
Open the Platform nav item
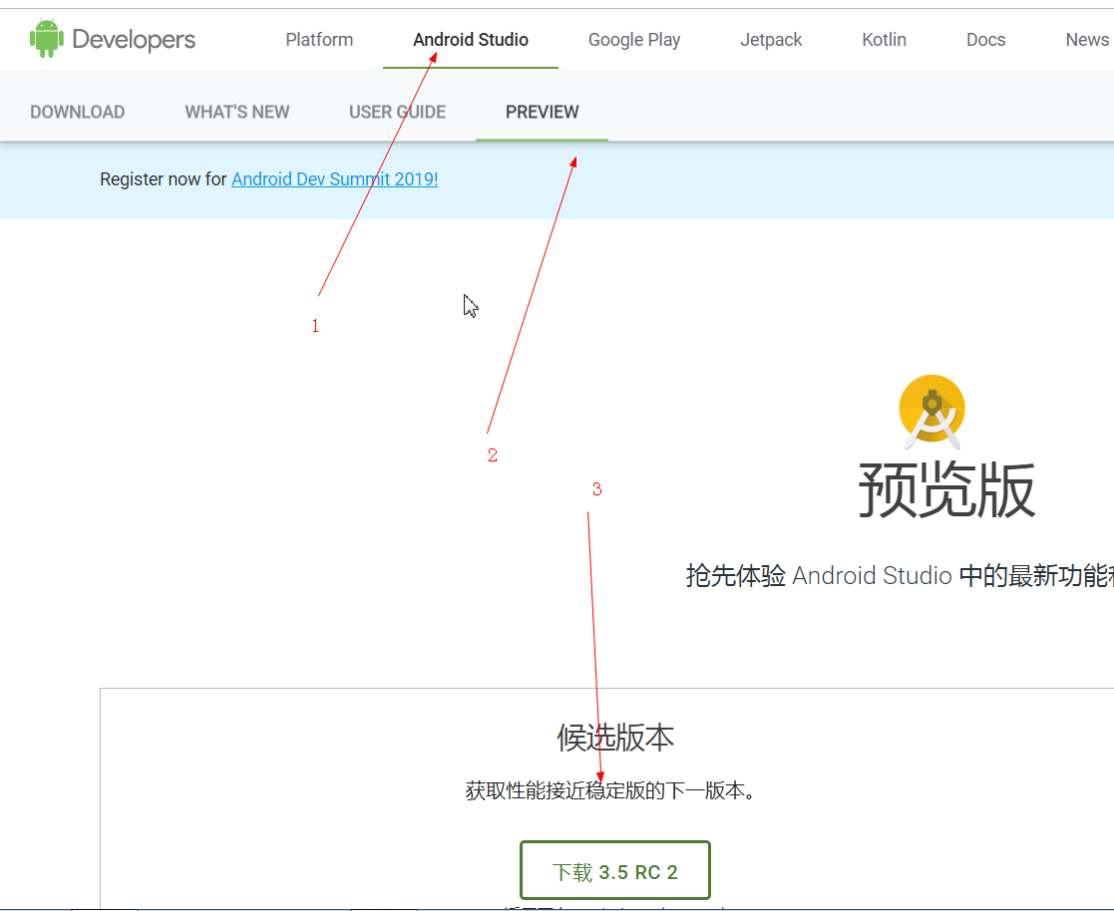(x=319, y=40)
